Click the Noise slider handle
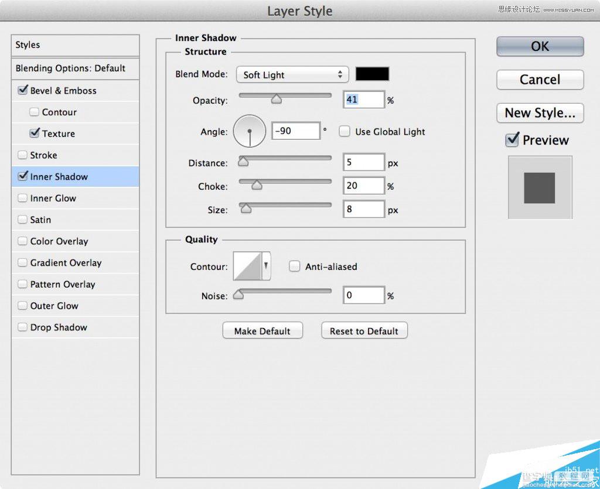600x489 pixels. [x=238, y=295]
